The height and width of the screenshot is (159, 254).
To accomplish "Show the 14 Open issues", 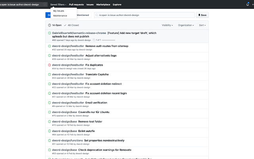I will pos(56,25).
